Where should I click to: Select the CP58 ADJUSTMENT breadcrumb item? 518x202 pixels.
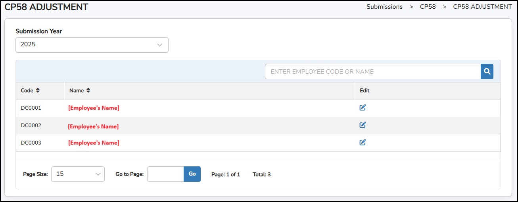482,7
